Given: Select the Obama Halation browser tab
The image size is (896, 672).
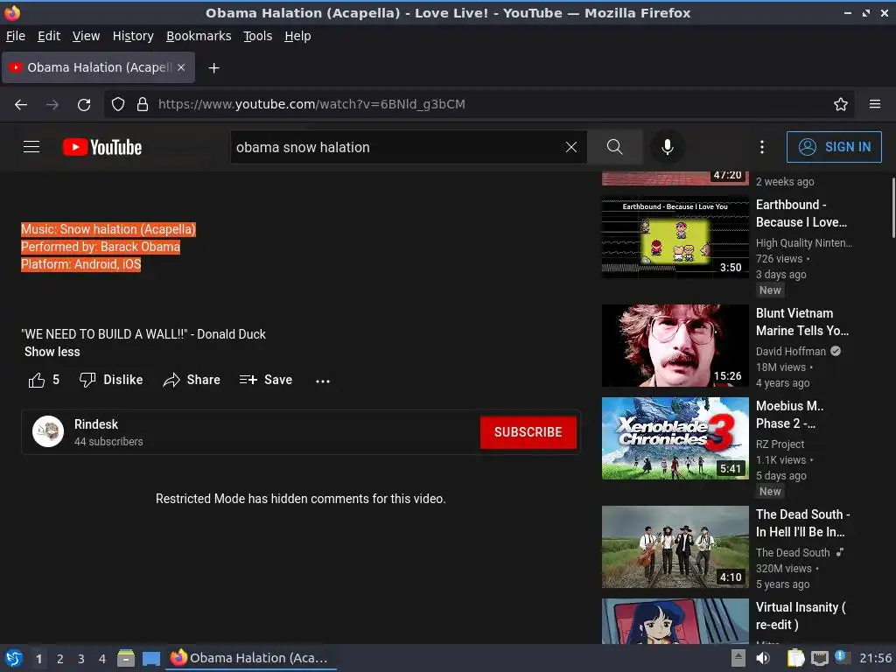Looking at the screenshot, I should 98,67.
